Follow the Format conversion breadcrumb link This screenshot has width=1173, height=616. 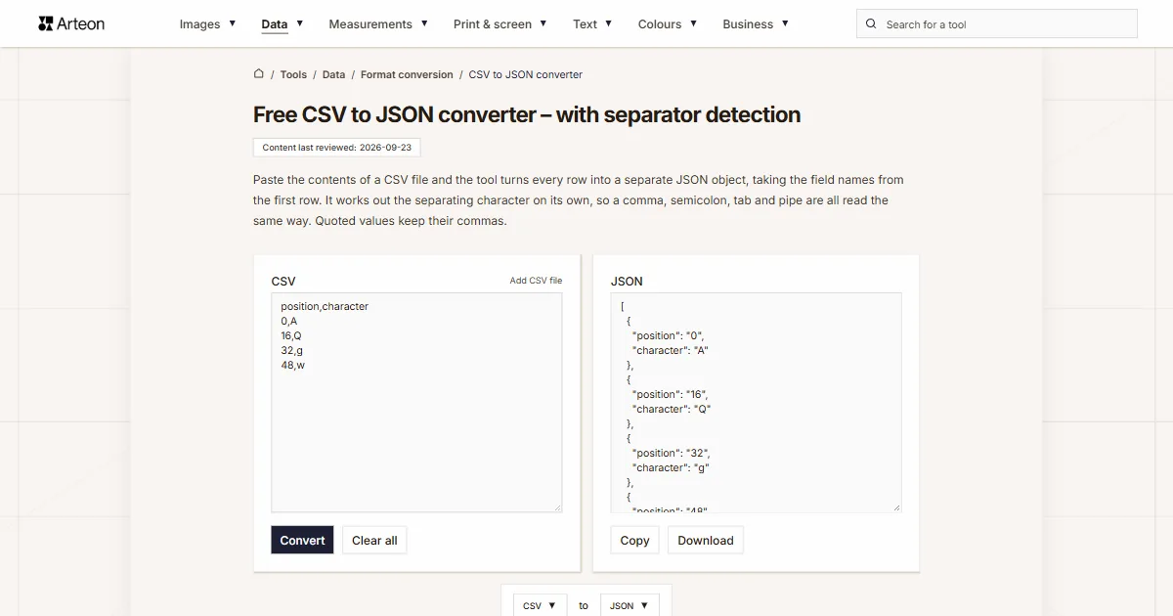point(407,74)
